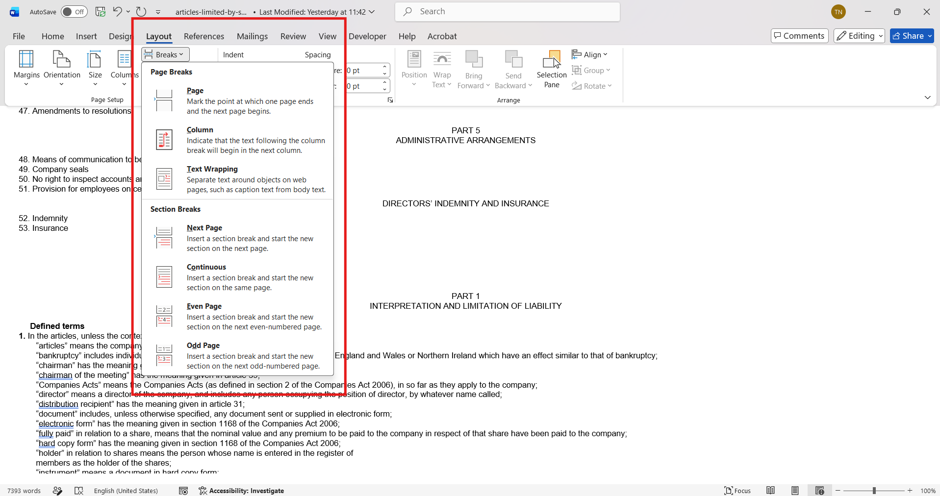Open the Last Modified version history dropdown

(x=371, y=12)
